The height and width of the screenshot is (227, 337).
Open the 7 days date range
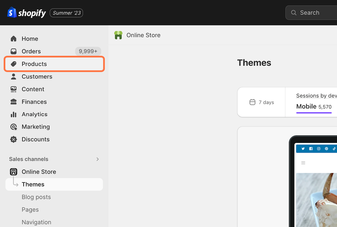262,102
